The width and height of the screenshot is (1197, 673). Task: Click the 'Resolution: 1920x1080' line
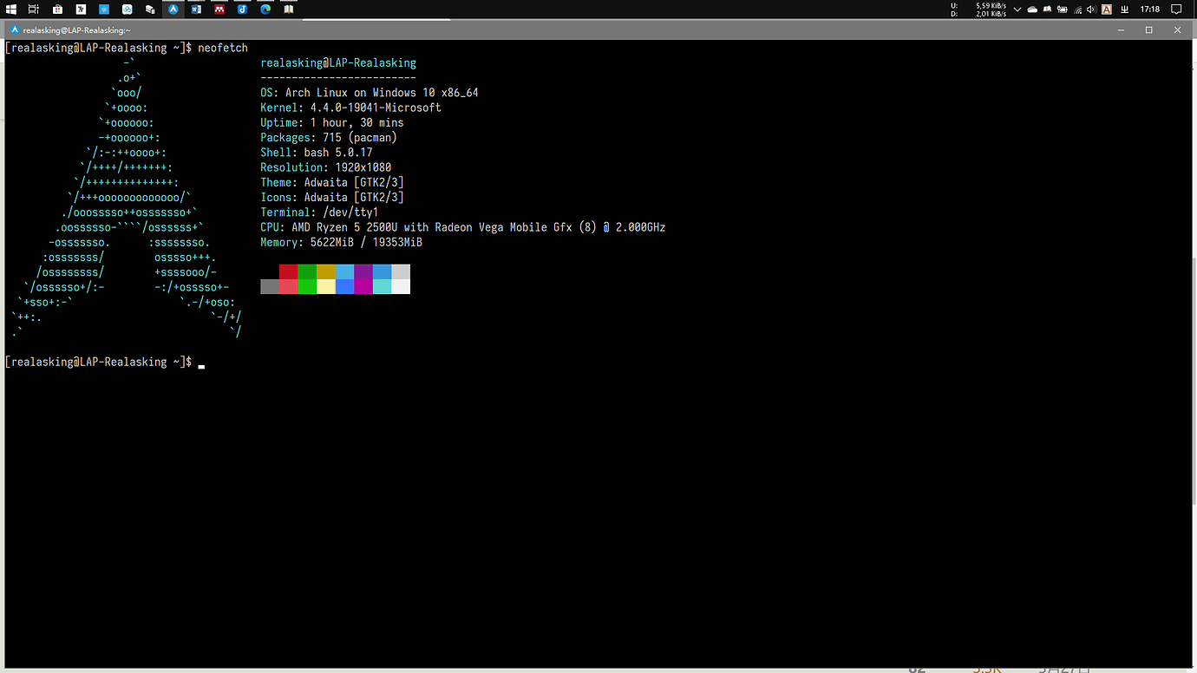326,167
